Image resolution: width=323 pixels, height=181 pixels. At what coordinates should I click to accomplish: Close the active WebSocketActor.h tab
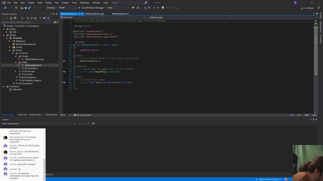[82, 14]
